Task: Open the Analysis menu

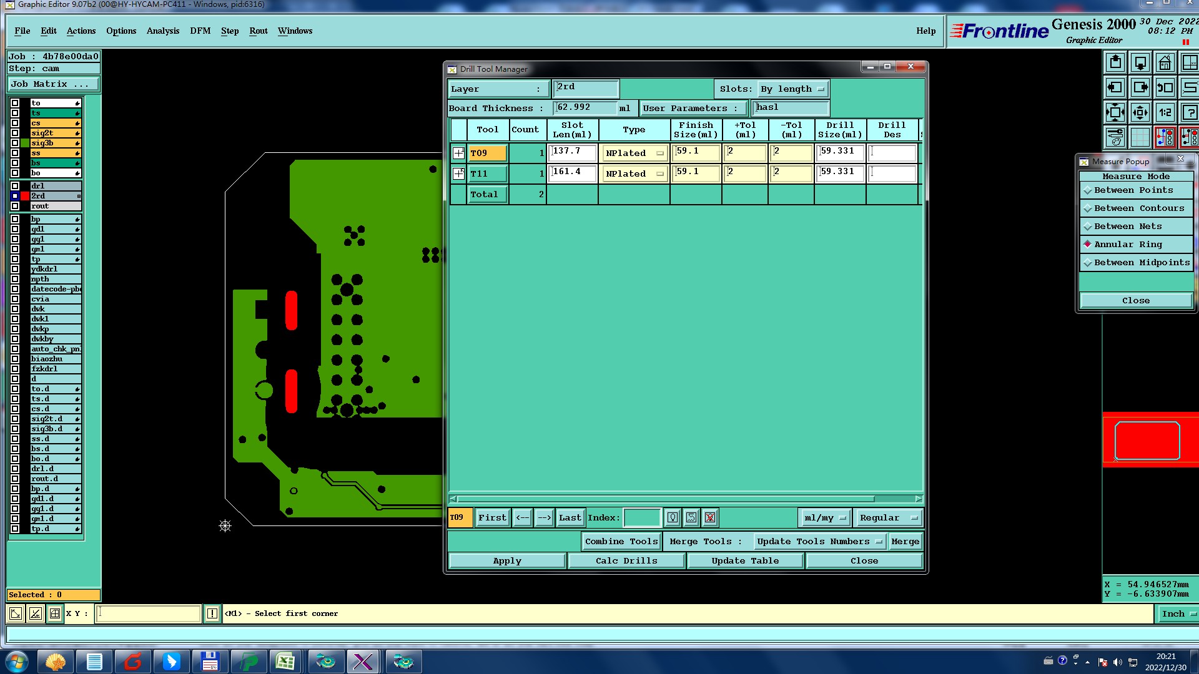Action: click(x=162, y=31)
